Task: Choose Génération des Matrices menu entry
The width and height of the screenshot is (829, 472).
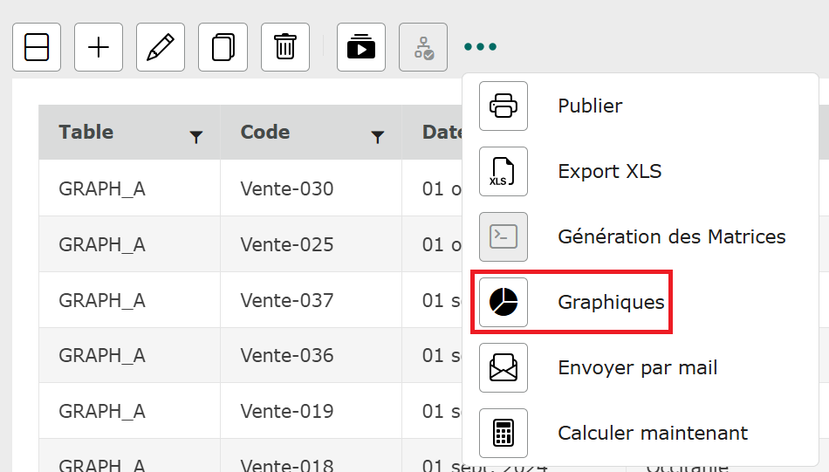Action: 671,236
